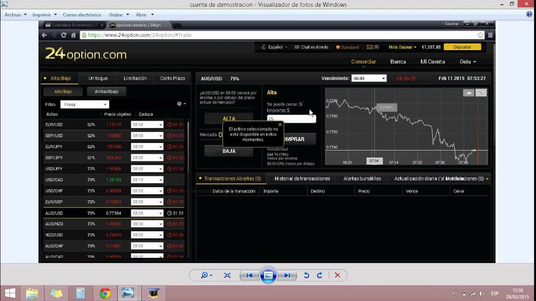
Task: Expand the Hola Gasmar account menu
Action: tap(402, 47)
